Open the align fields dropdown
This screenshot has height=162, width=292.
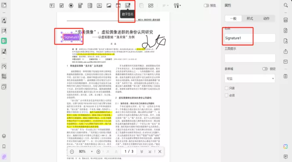(x=166, y=6)
